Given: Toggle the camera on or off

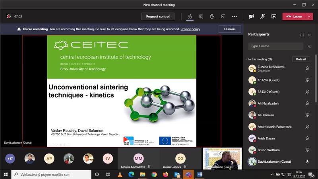Looking at the screenshot, I should click(252, 16).
